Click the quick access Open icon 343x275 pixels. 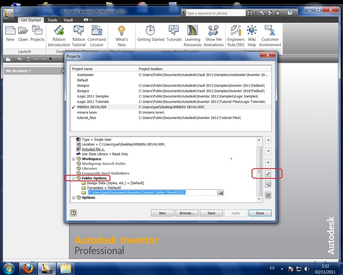pyautogui.click(x=20, y=59)
